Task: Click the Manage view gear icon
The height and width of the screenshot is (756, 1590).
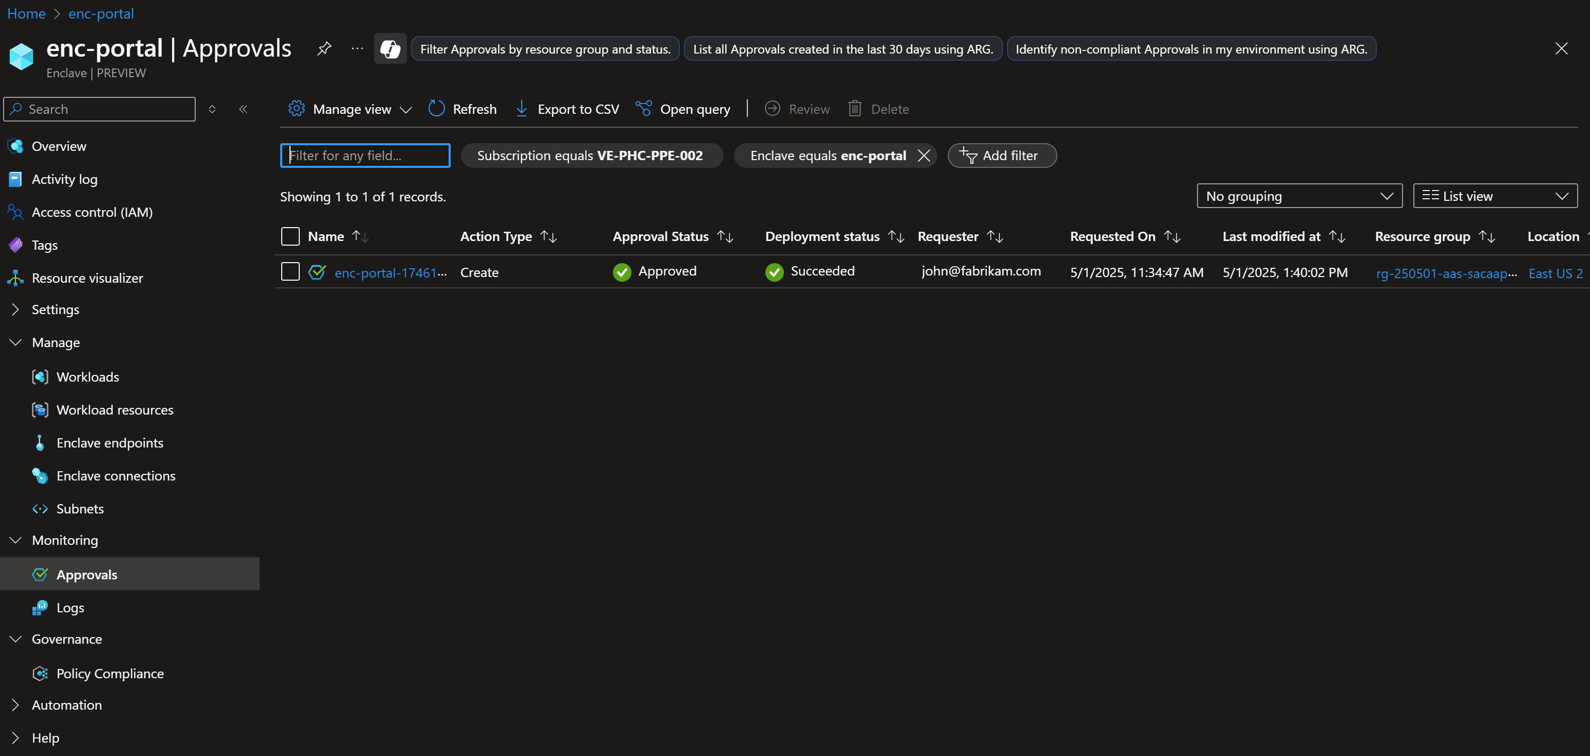Action: click(296, 109)
